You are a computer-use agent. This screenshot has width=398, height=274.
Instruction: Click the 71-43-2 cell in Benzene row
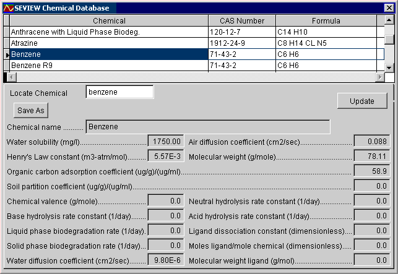(x=242, y=54)
